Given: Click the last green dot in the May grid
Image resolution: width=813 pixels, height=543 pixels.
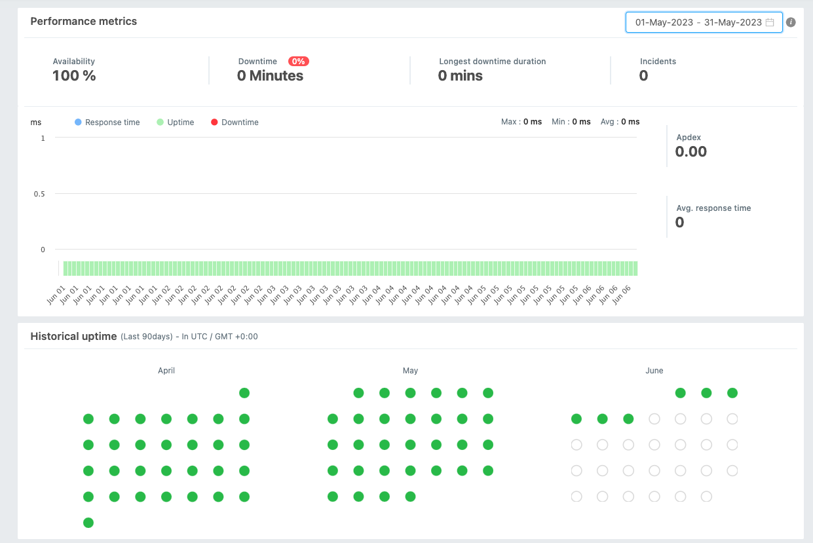Looking at the screenshot, I should (x=410, y=496).
